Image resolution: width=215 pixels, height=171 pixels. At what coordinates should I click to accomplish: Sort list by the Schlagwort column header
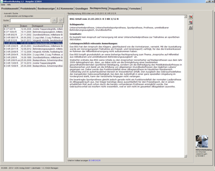pyautogui.click(x=47, y=26)
